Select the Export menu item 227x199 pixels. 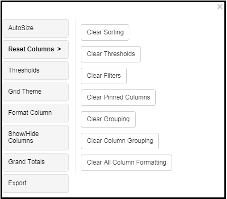click(35, 183)
